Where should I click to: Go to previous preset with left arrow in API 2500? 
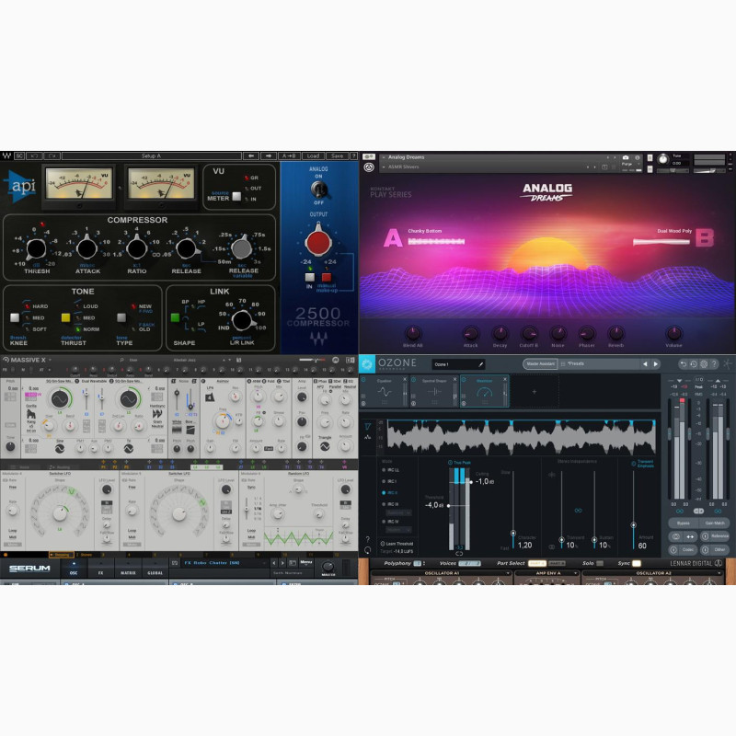coord(251,155)
